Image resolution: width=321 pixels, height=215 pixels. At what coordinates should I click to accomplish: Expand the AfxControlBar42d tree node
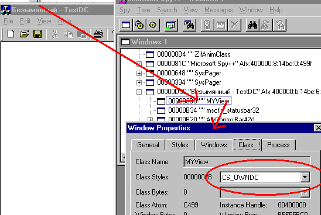[151, 119]
